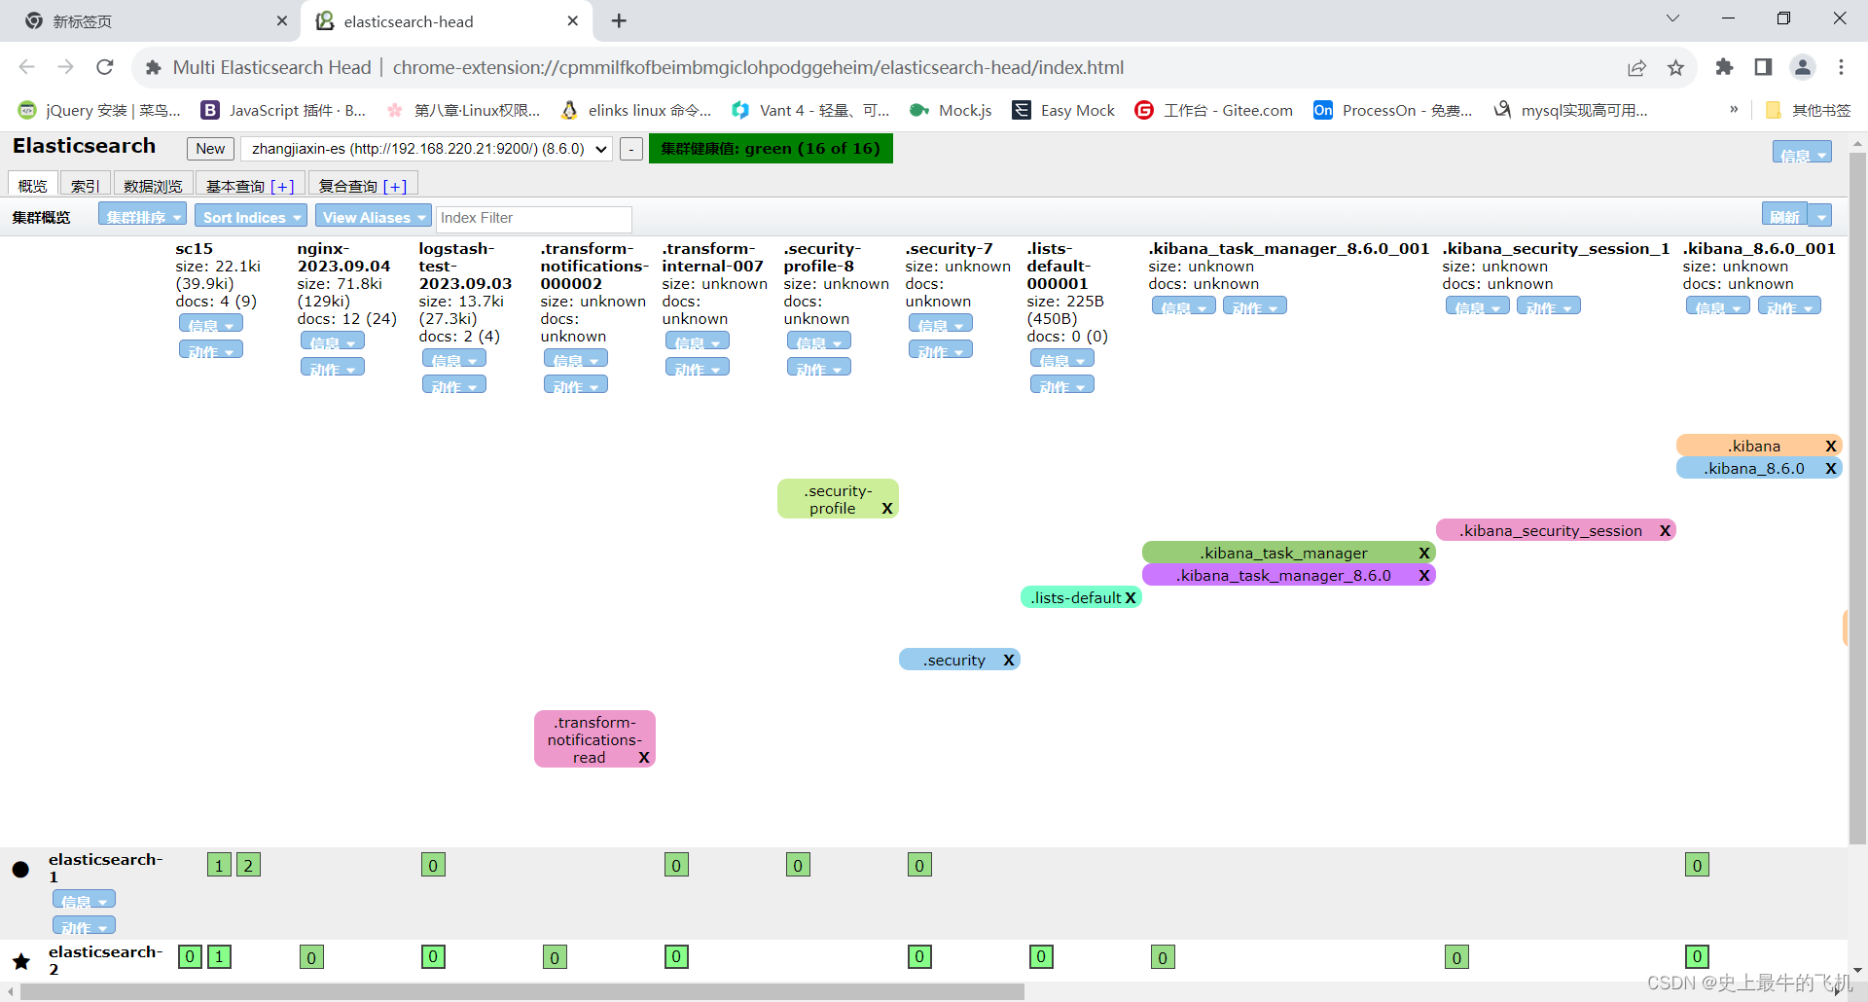Remove the .kibana_security_session alias with X

coord(1665,530)
